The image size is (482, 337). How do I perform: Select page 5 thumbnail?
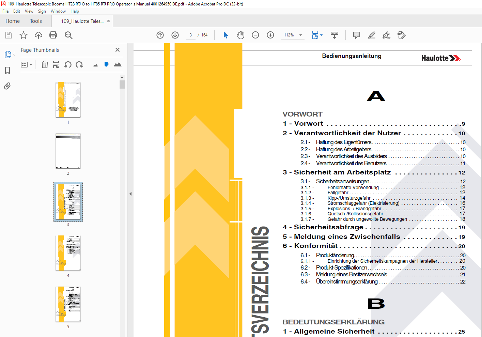click(68, 304)
